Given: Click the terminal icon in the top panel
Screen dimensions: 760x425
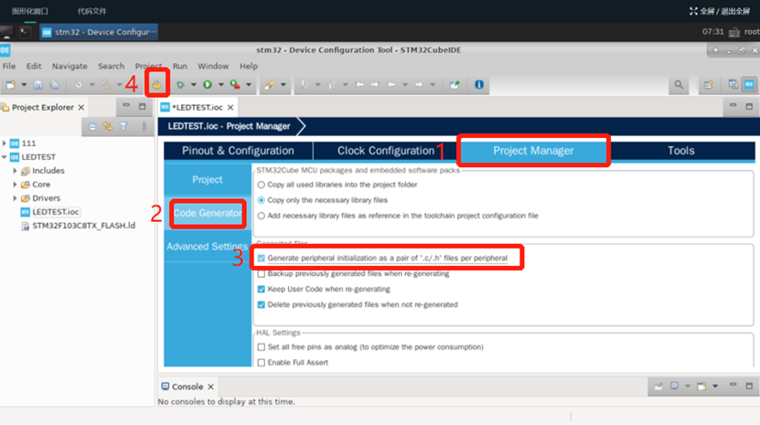Looking at the screenshot, I should [26, 32].
